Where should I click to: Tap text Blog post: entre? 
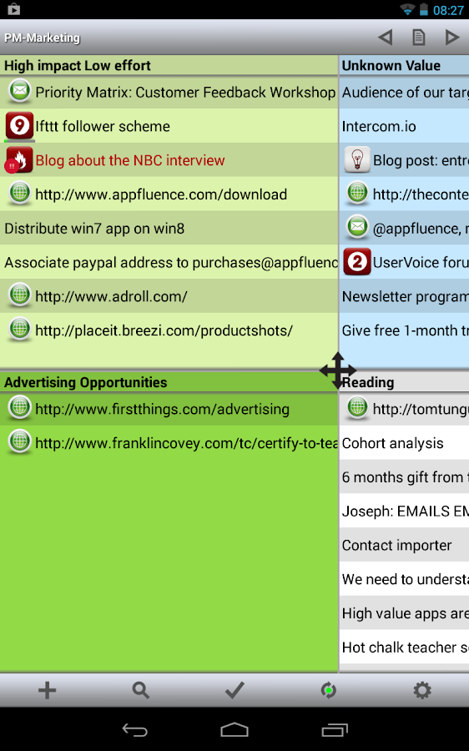click(421, 160)
